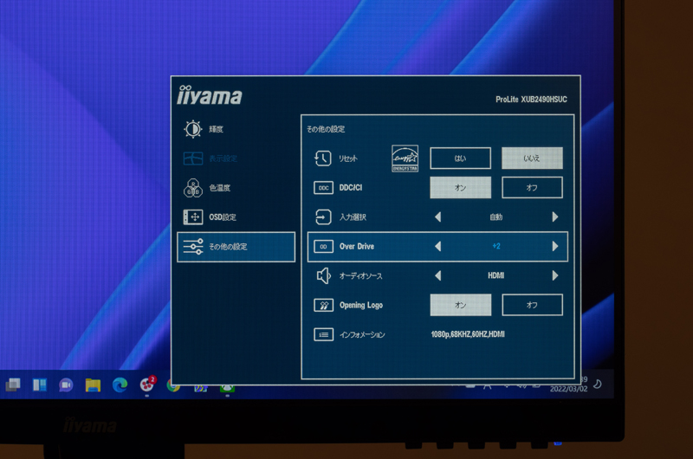
Task: Click right arrow for 入力選択
Action: point(555,217)
